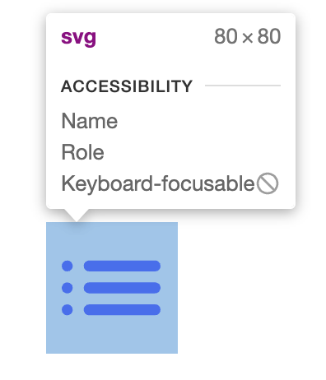Click the bottom bullet dot of list icon
The width and height of the screenshot is (326, 380).
tap(68, 310)
